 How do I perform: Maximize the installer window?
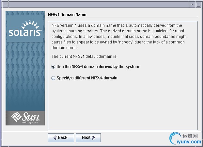[198, 5]
